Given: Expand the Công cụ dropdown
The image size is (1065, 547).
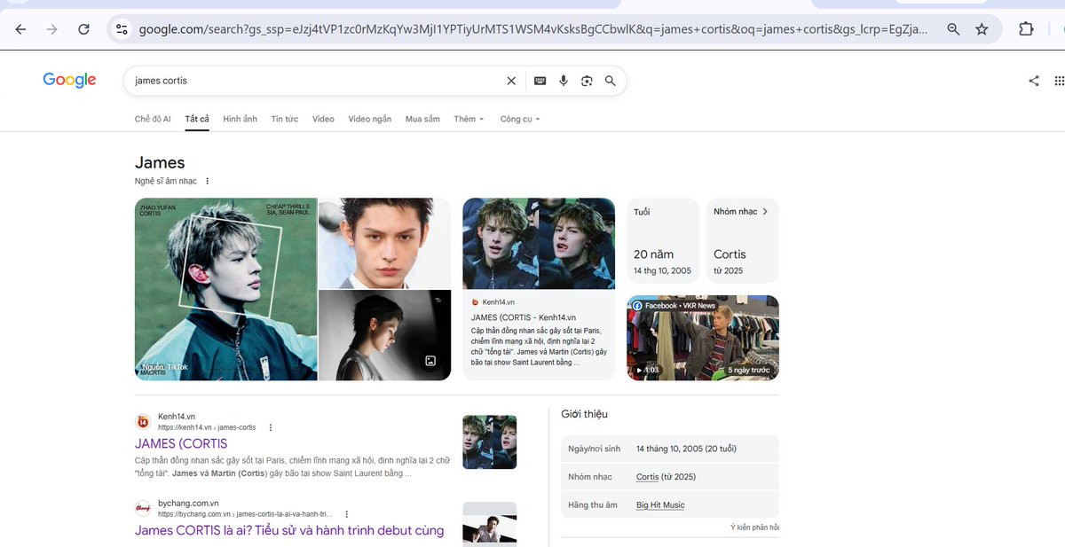Looking at the screenshot, I should tap(520, 119).
